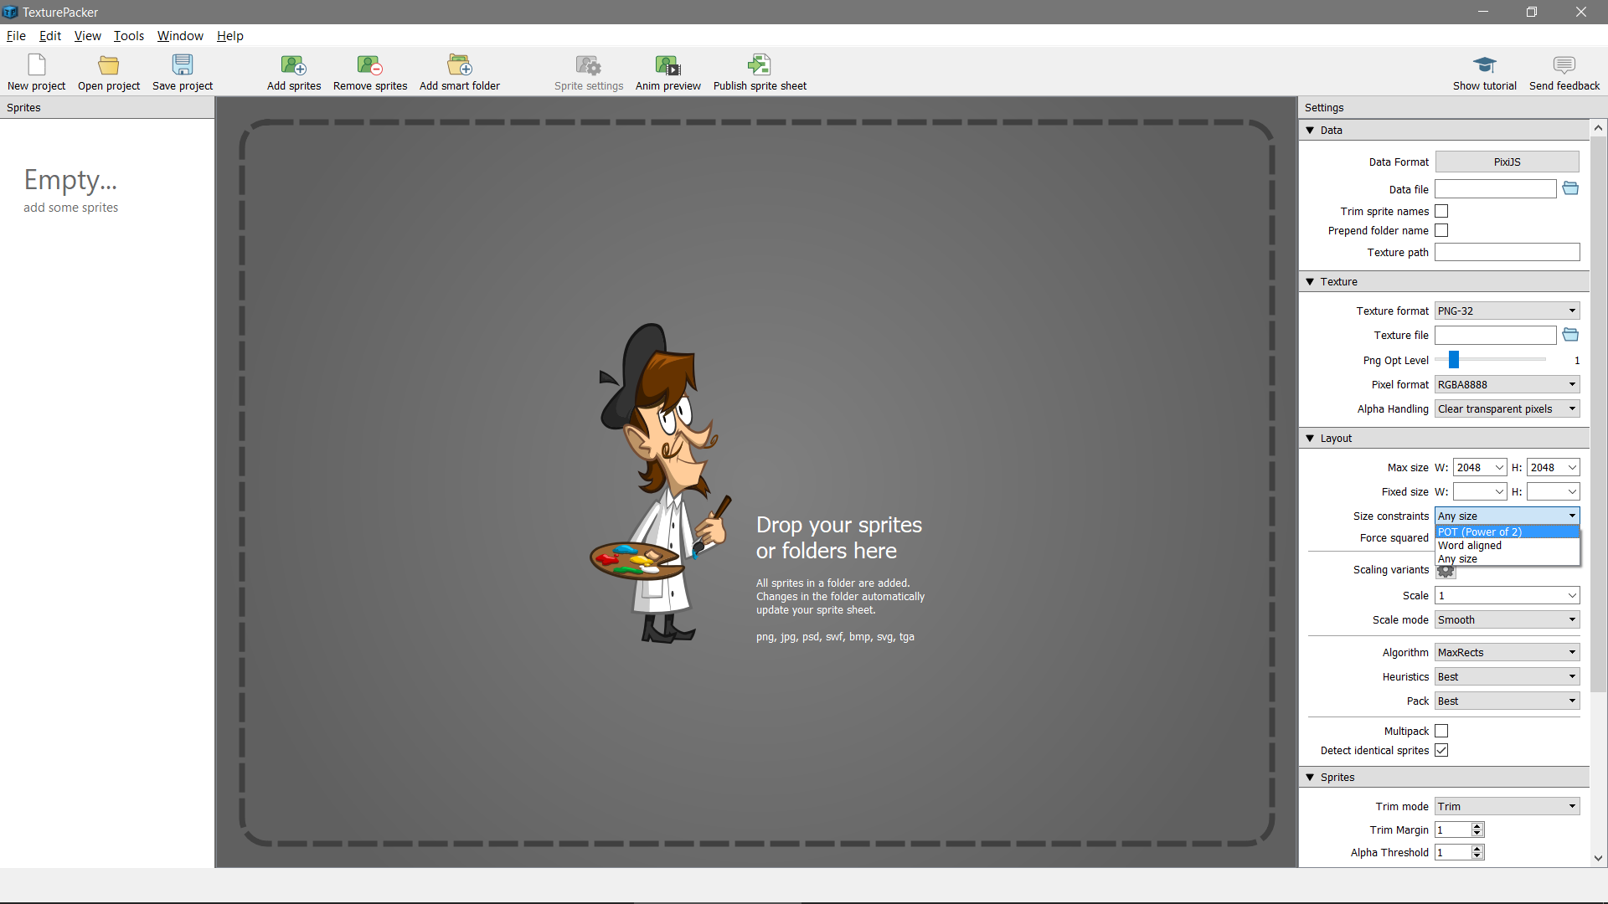Click the Data file input field
Image resolution: width=1608 pixels, height=904 pixels.
coord(1495,189)
